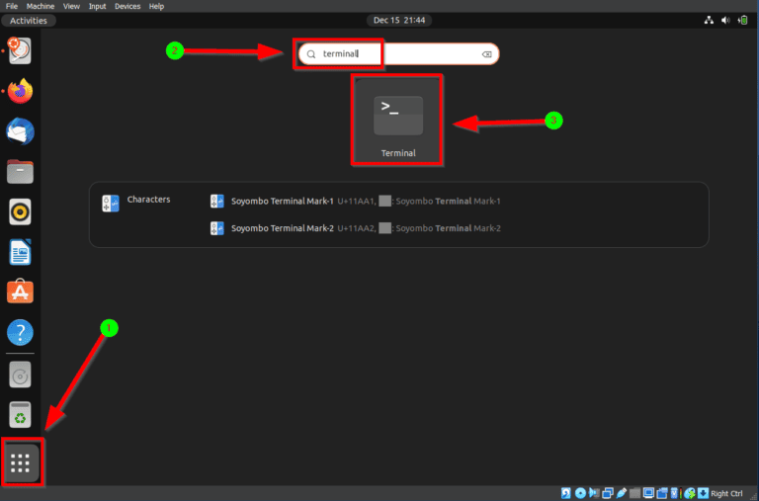Screen dimensions: 759x501
Task: Open Thunderbird mail from the dock
Action: click(x=20, y=131)
